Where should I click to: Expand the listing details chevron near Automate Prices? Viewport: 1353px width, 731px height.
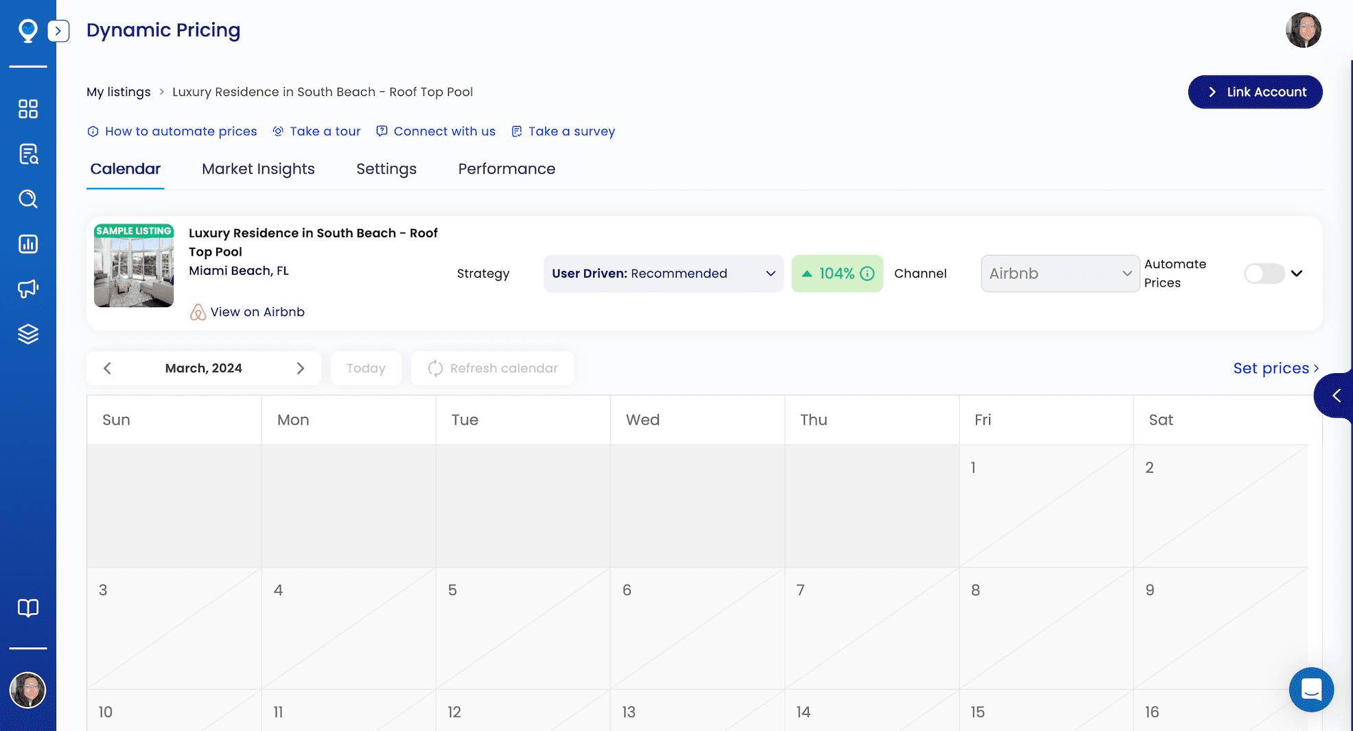[x=1298, y=273]
